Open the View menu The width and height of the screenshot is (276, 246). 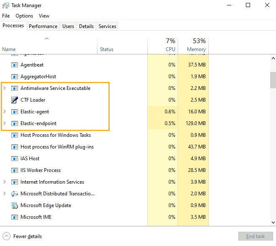(44, 16)
